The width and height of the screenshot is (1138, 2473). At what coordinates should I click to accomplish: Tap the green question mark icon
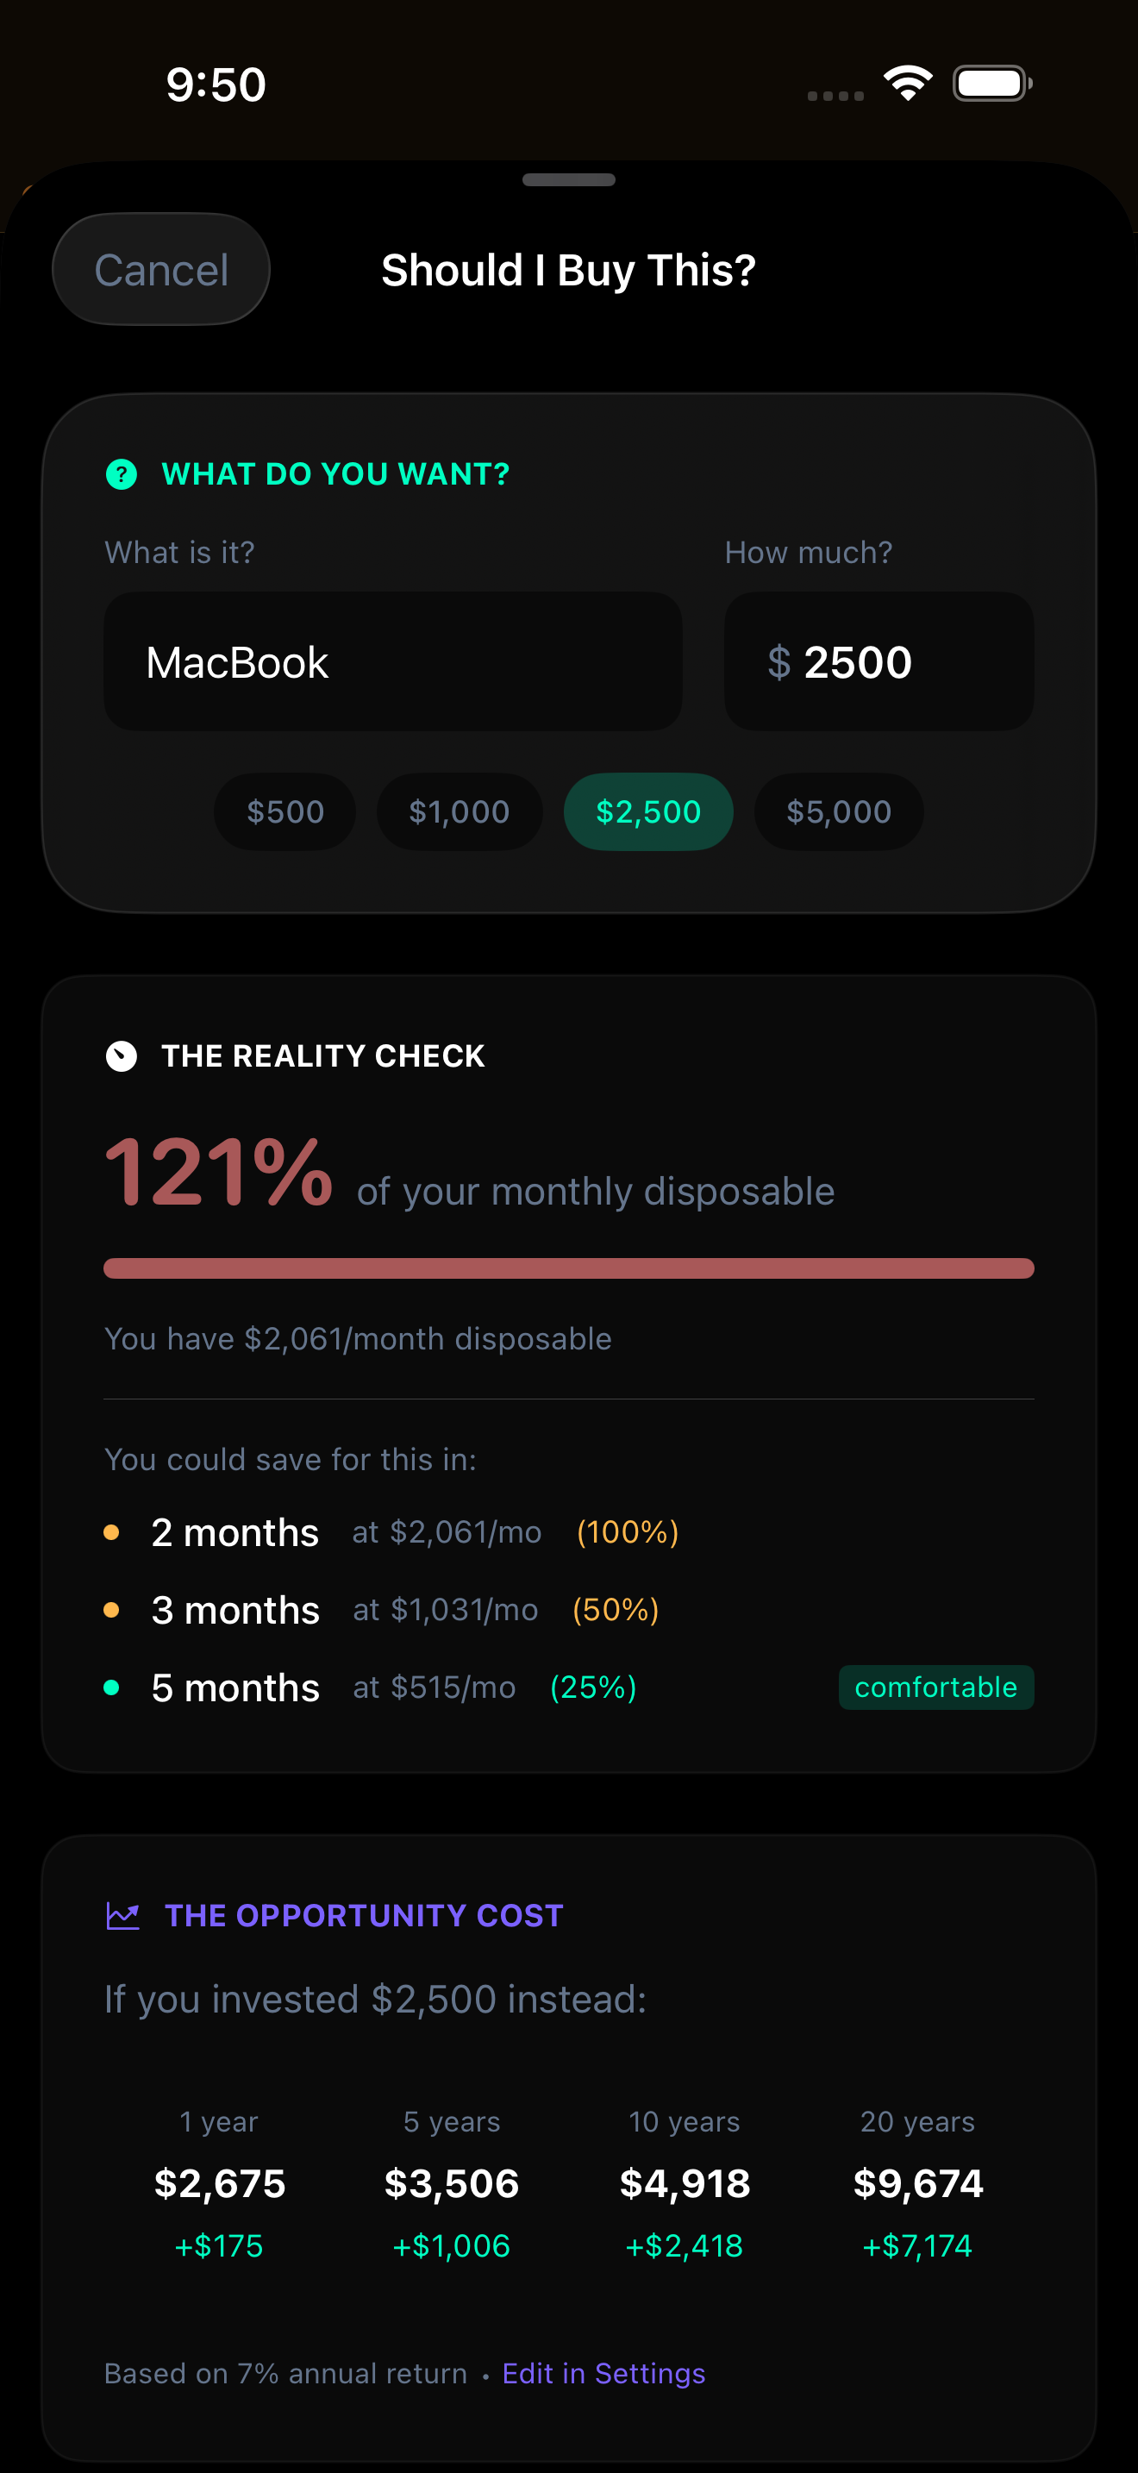pos(121,474)
